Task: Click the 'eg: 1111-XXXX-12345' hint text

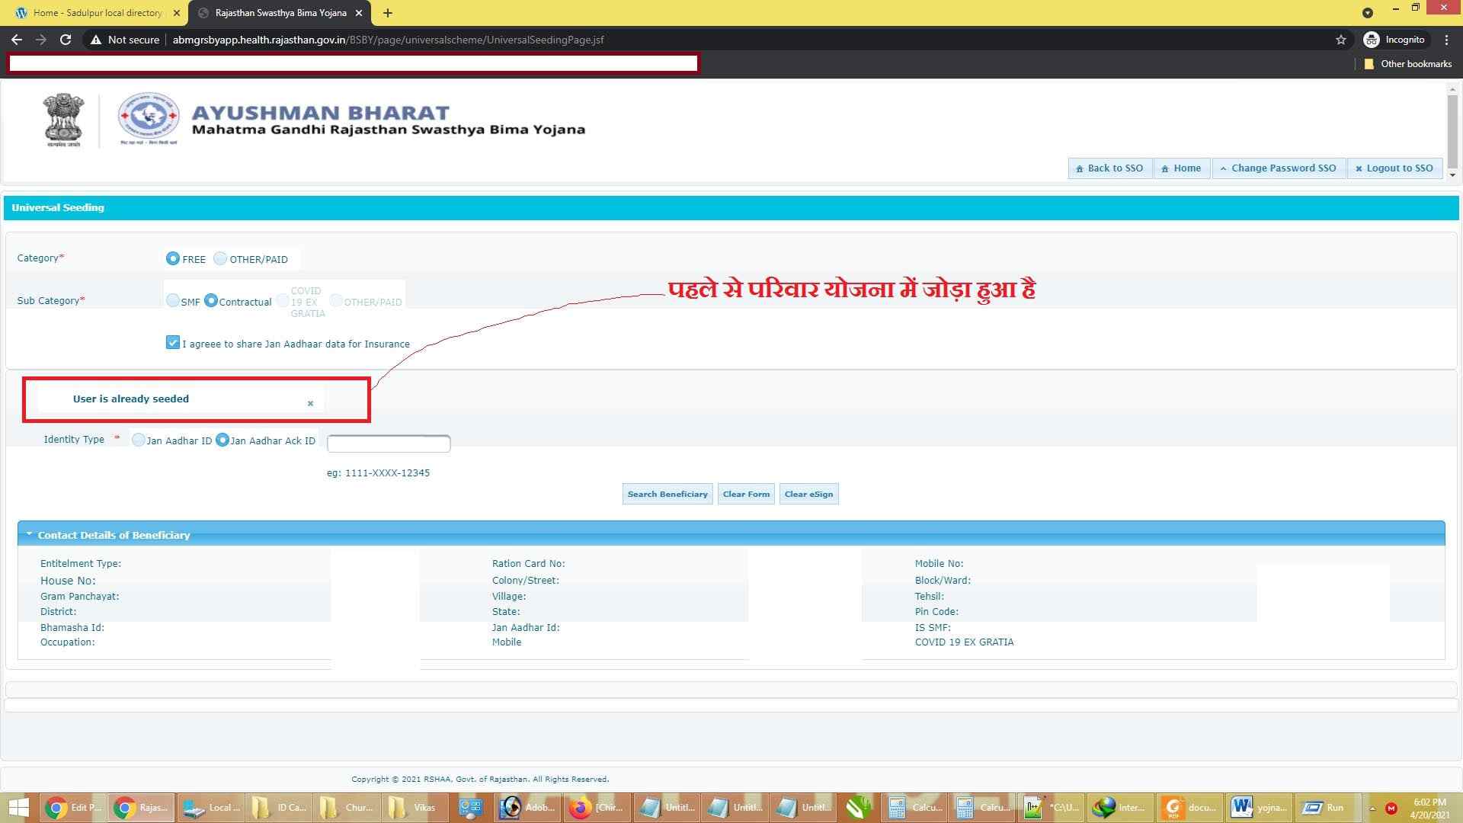Action: [378, 472]
